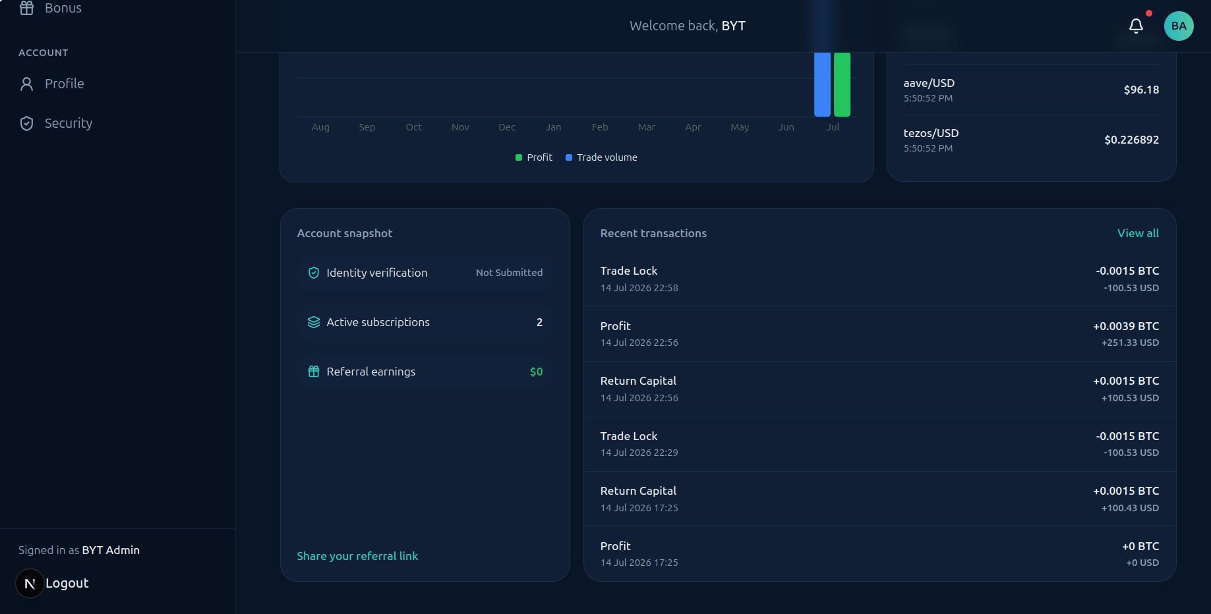Screen dimensions: 1211x614
Task: Select Return Capital transaction at 22:56
Action: [x=879, y=389]
